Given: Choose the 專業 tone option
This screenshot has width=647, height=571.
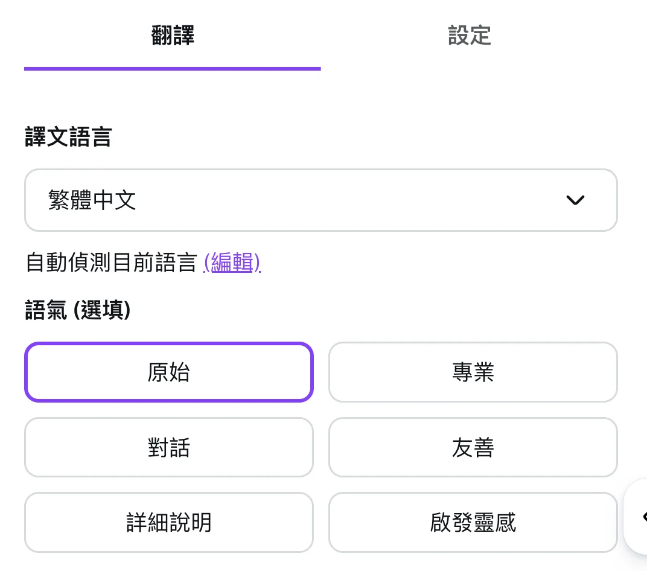Looking at the screenshot, I should tap(473, 372).
